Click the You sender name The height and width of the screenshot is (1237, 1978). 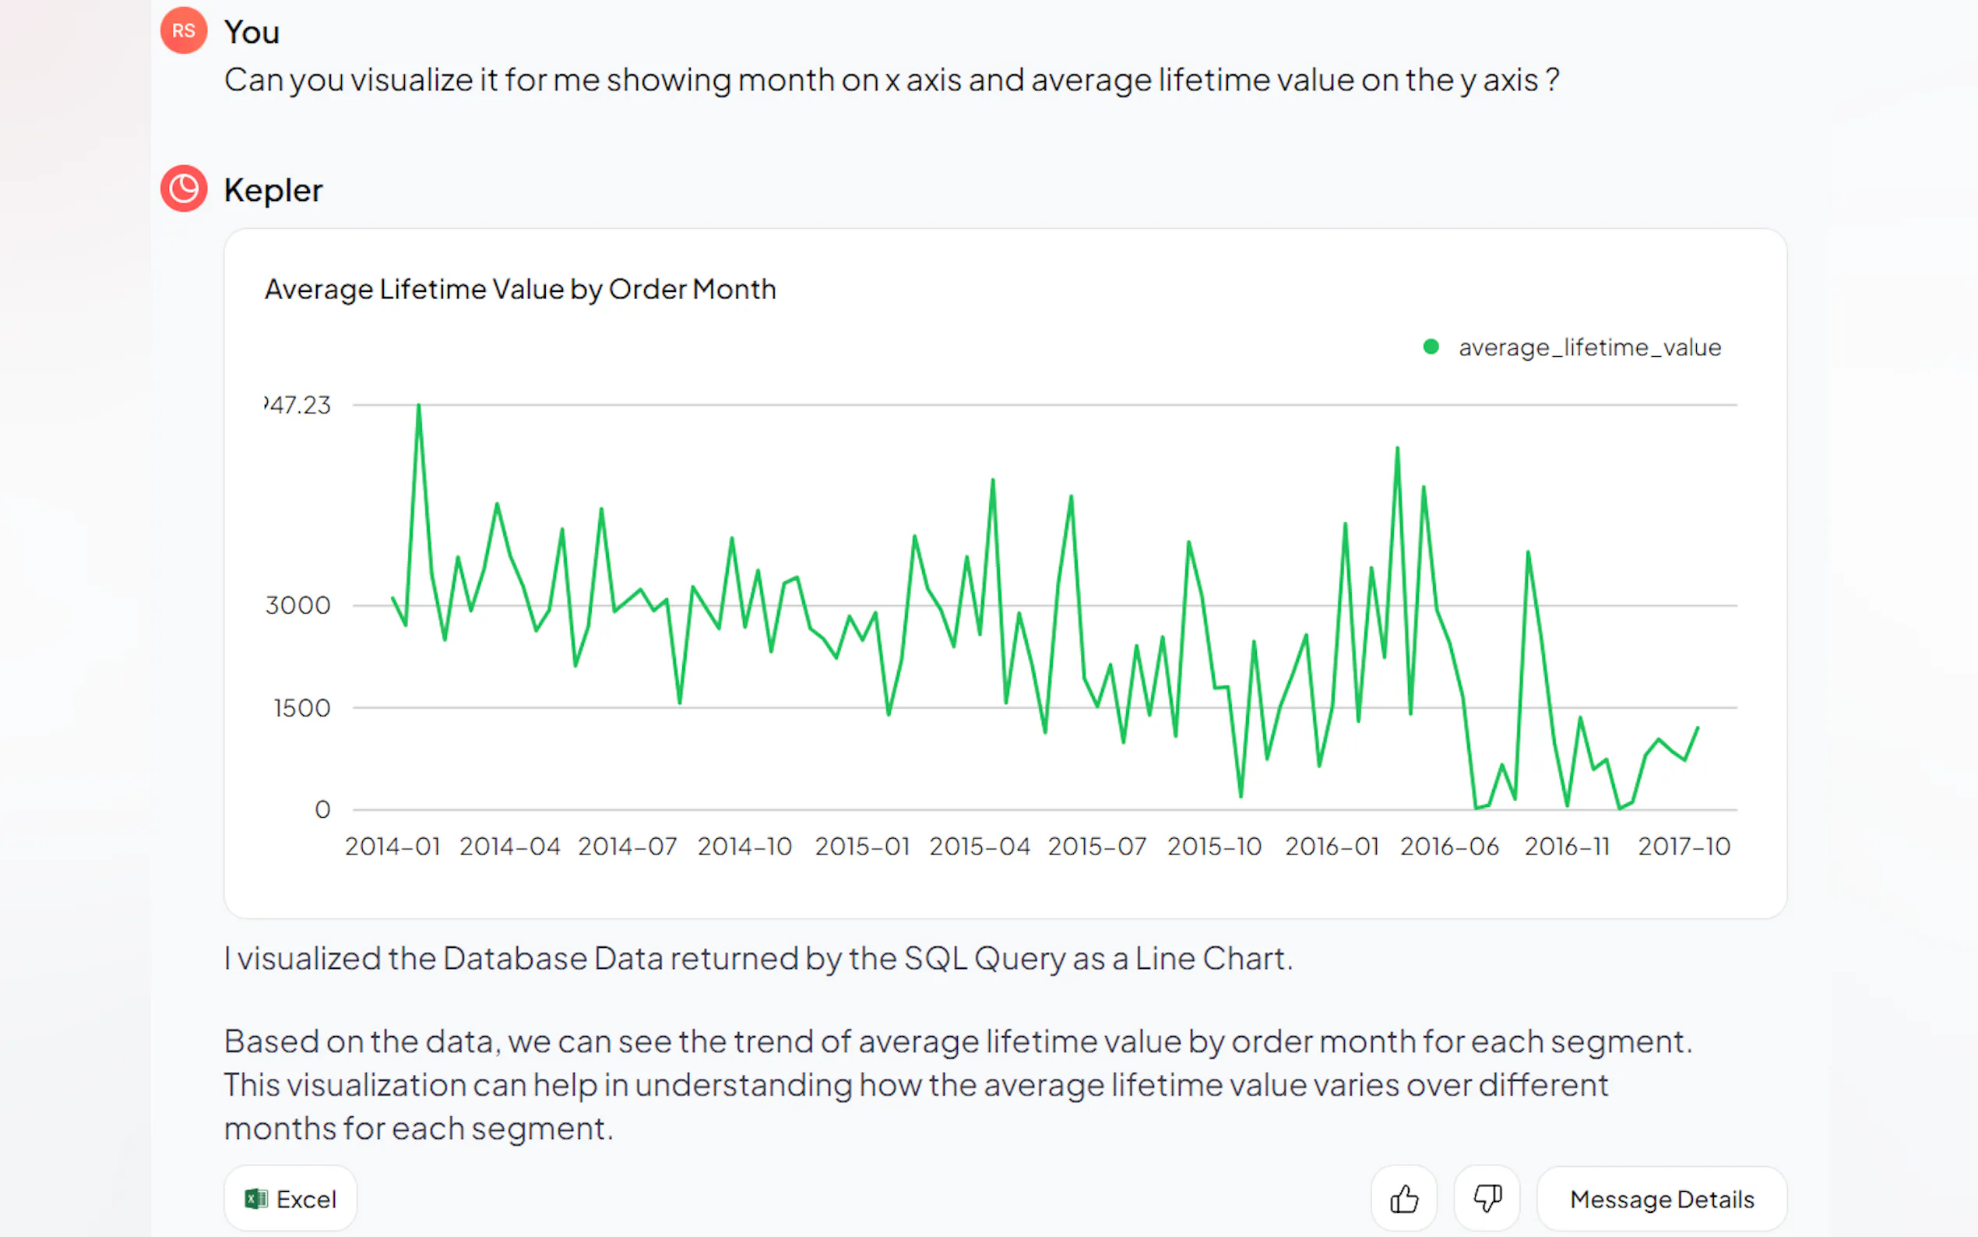252,32
